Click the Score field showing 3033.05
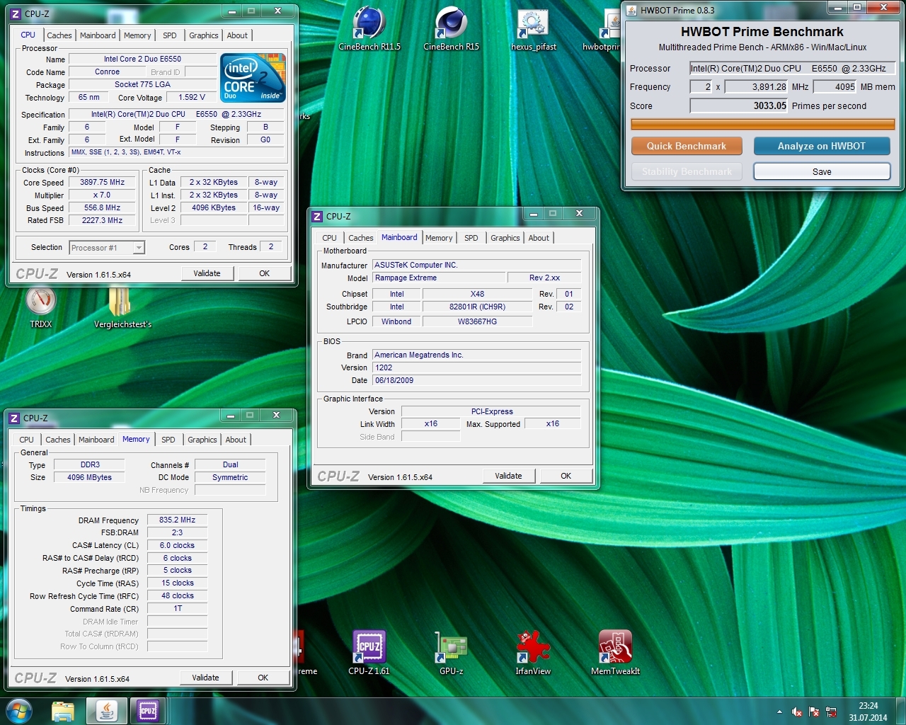906x725 pixels. pos(739,106)
